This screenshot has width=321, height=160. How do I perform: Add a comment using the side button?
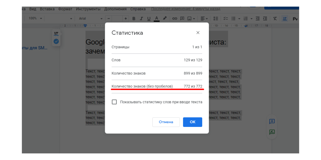tap(272, 122)
